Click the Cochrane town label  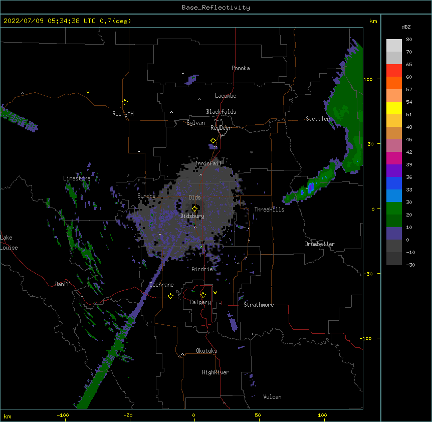pyautogui.click(x=161, y=285)
